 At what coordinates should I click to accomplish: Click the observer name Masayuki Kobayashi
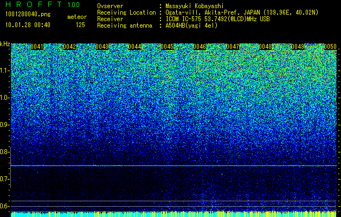coord(194,6)
